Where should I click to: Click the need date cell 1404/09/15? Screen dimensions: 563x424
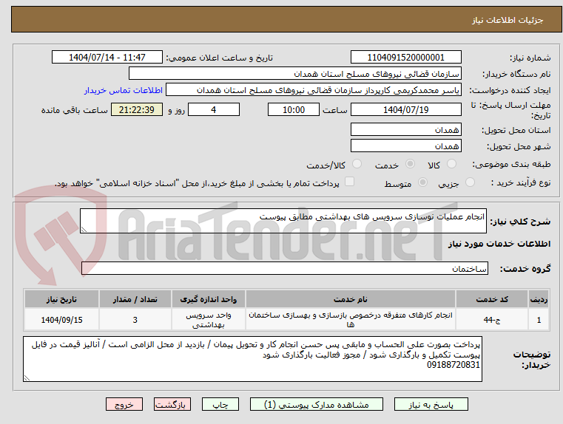61,319
